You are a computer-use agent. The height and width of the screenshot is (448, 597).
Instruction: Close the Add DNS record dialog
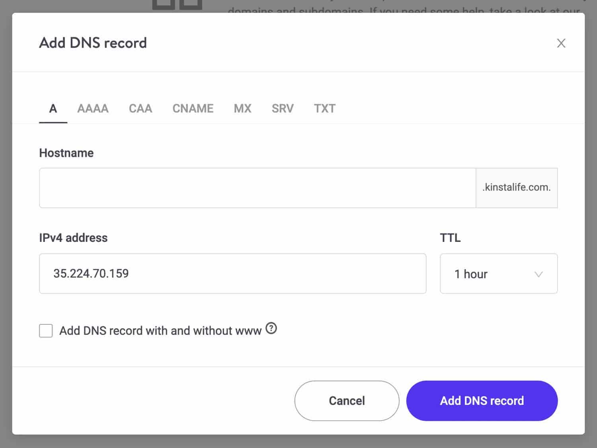pyautogui.click(x=561, y=43)
